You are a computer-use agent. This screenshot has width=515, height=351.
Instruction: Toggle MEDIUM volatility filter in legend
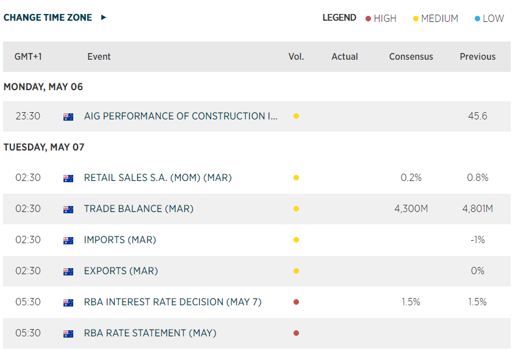point(435,18)
